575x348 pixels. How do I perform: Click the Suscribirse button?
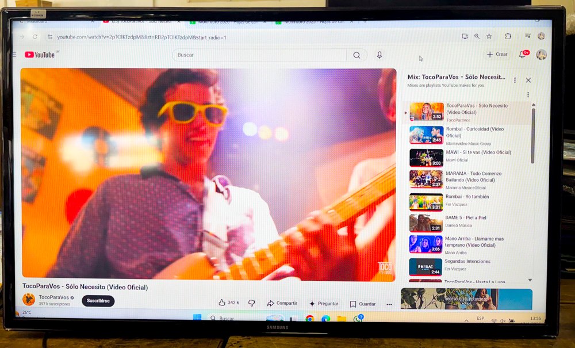tap(98, 301)
